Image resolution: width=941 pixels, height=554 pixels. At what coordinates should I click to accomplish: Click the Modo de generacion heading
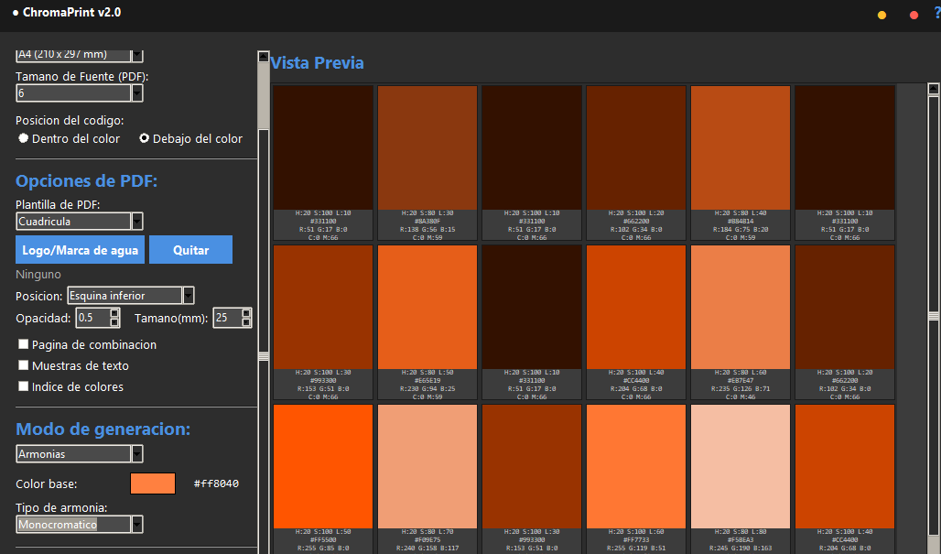(x=103, y=429)
